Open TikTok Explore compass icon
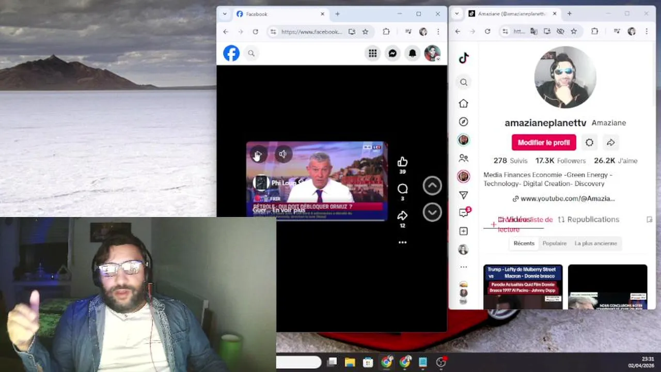Image resolution: width=661 pixels, height=372 pixels. tap(464, 122)
